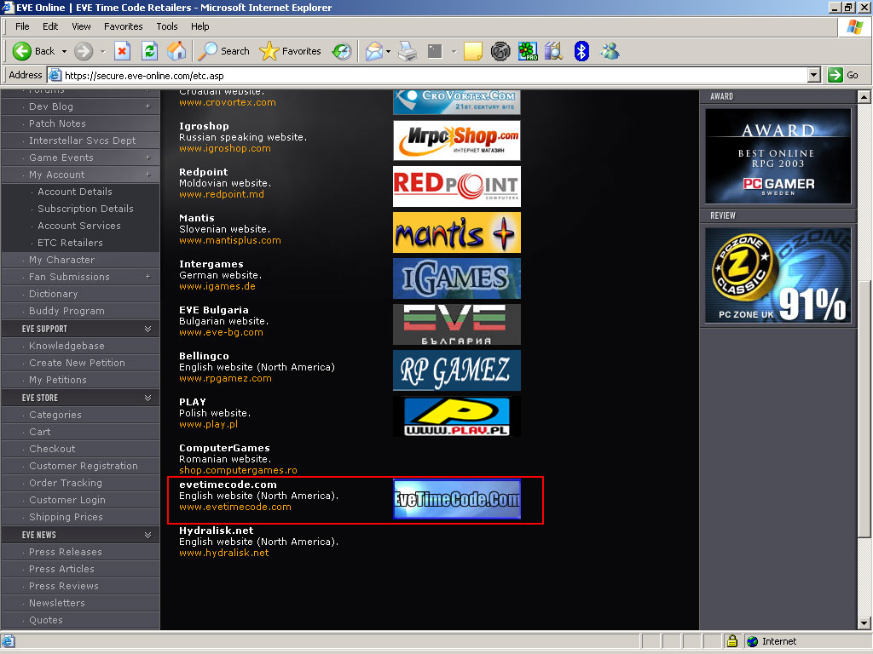Open the Mail dropdown arrow
The width and height of the screenshot is (873, 654).
pyautogui.click(x=388, y=51)
